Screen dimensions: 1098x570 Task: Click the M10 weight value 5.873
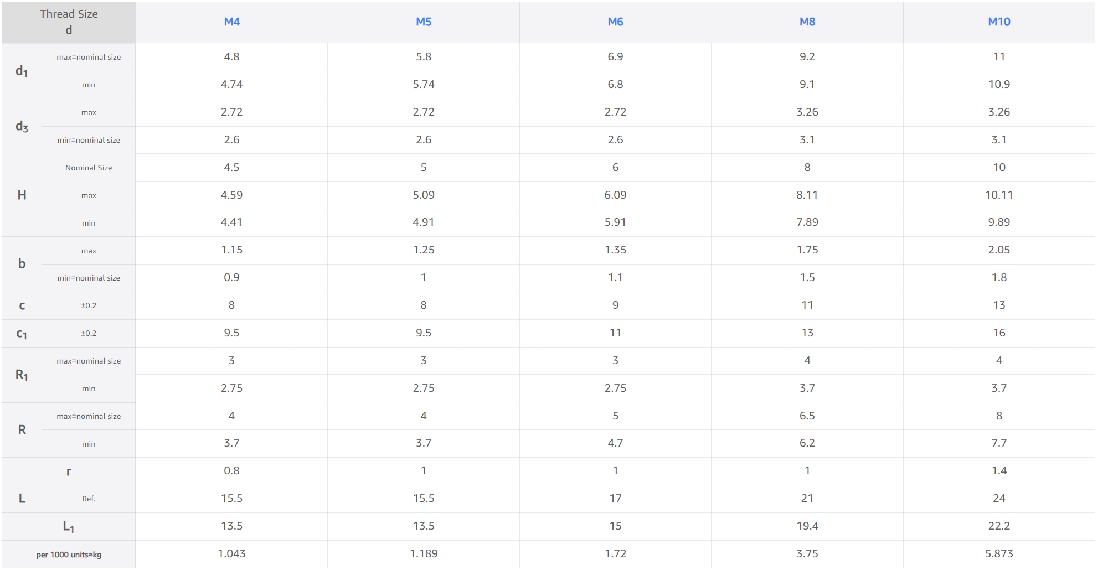pyautogui.click(x=999, y=554)
